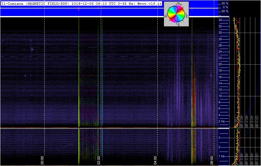The width and height of the screenshot is (261, 166).
Task: Click the 20 frequency tick label
Action: click(x=220, y=64)
